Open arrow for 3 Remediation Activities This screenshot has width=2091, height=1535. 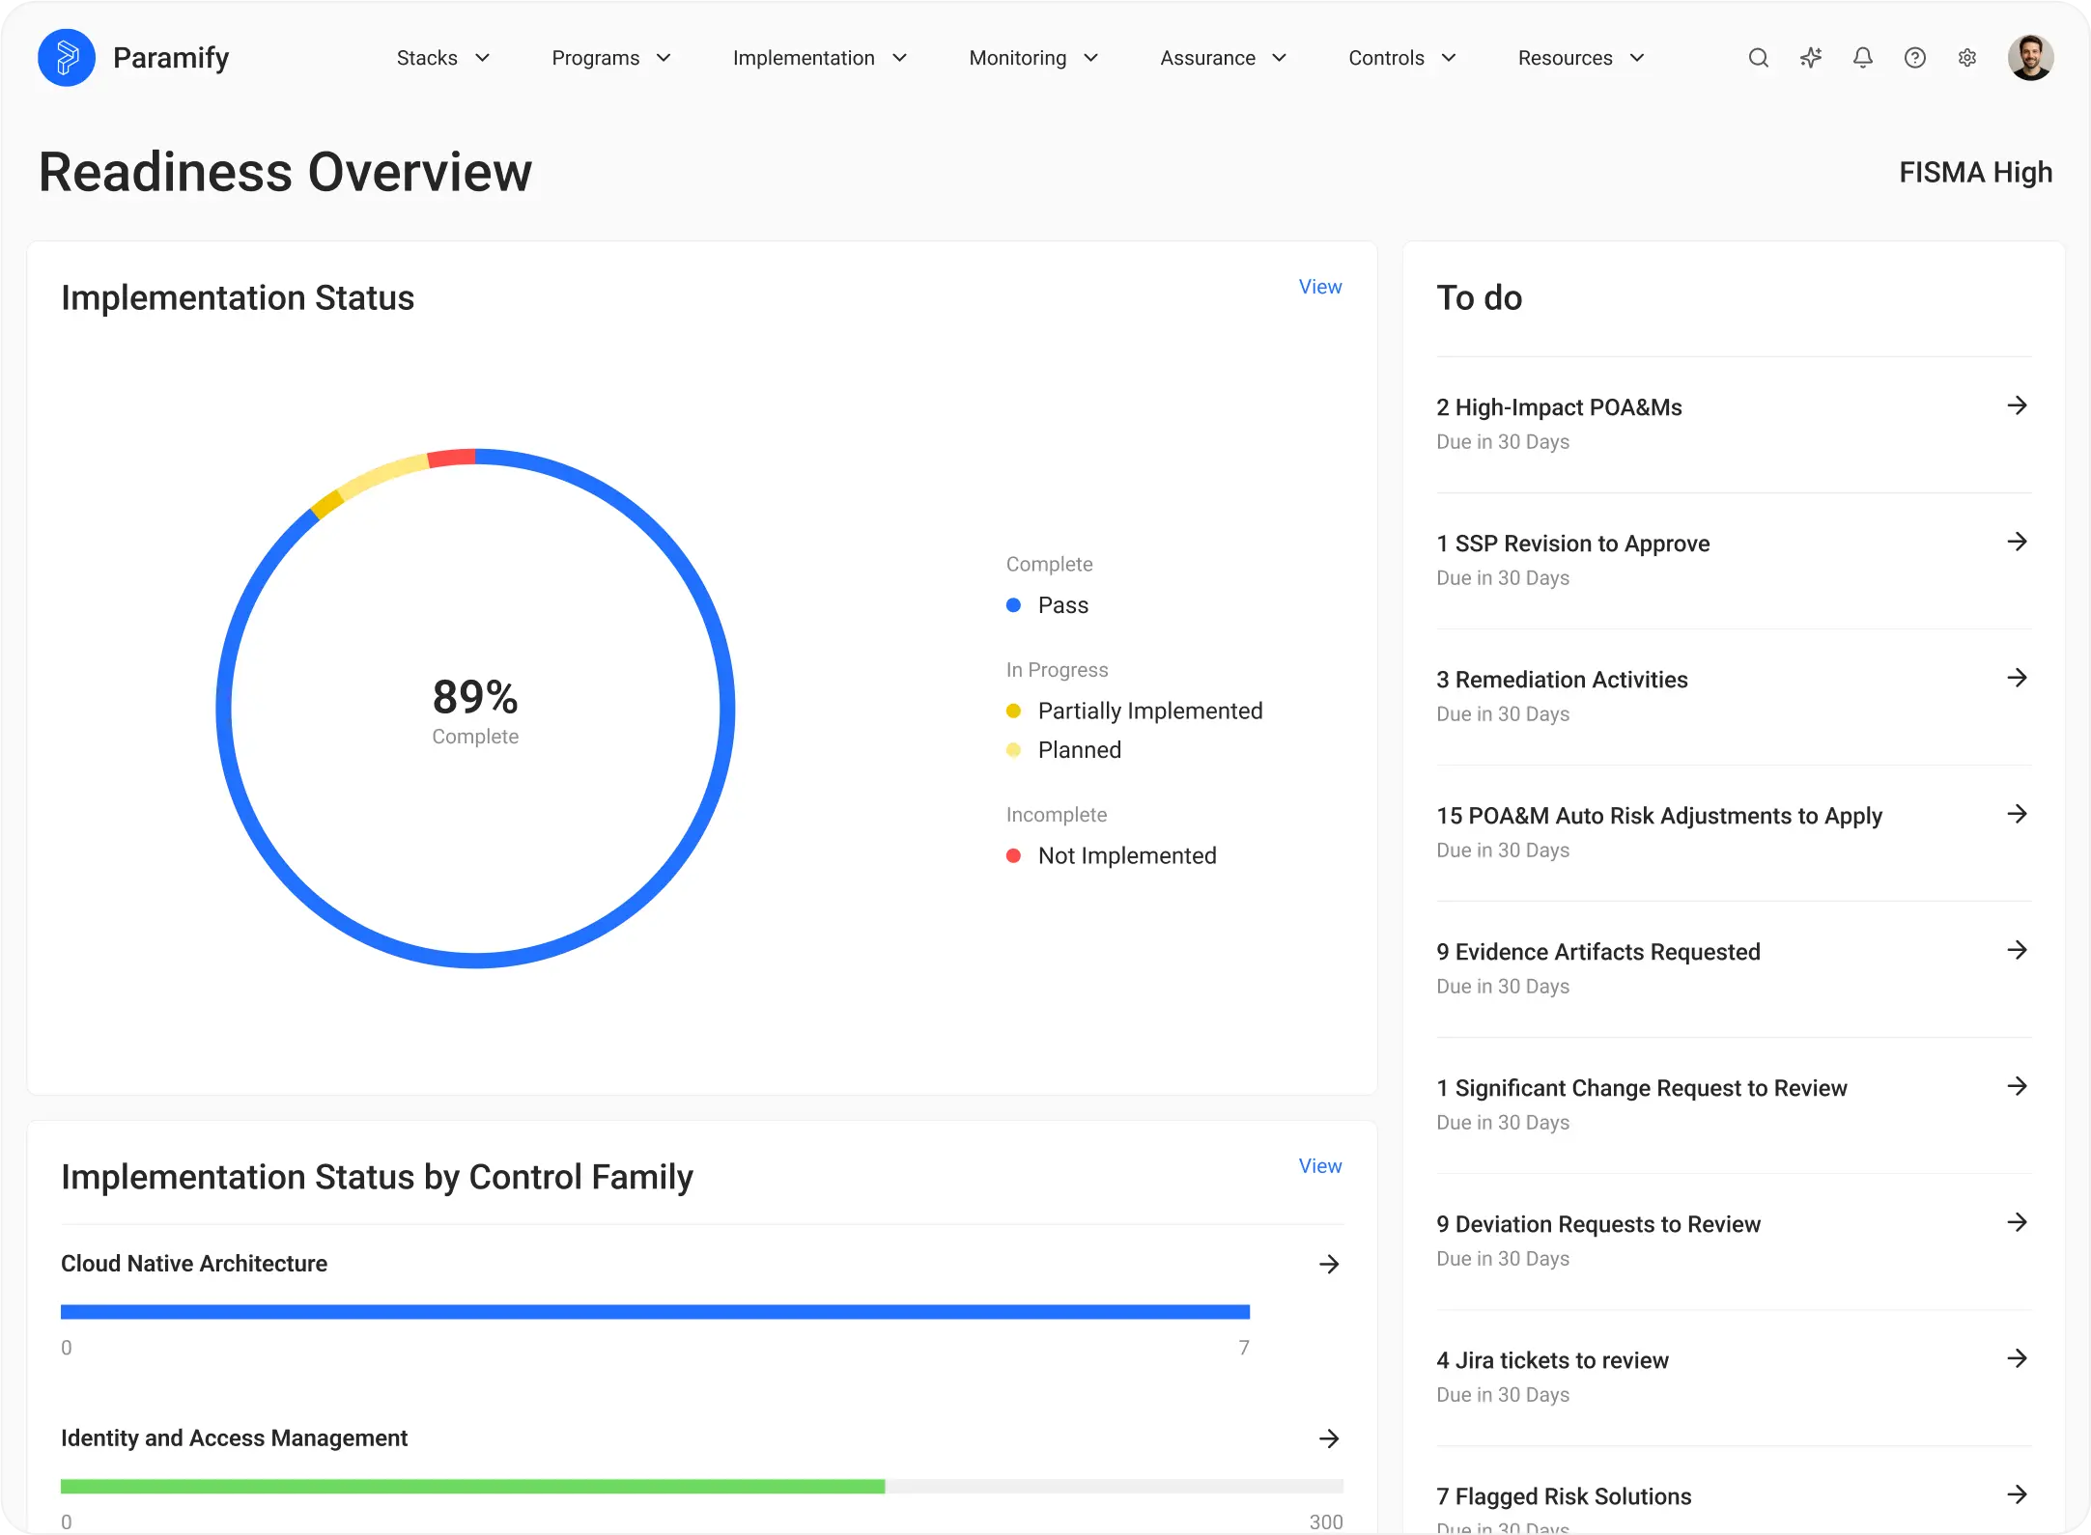[x=2017, y=678]
